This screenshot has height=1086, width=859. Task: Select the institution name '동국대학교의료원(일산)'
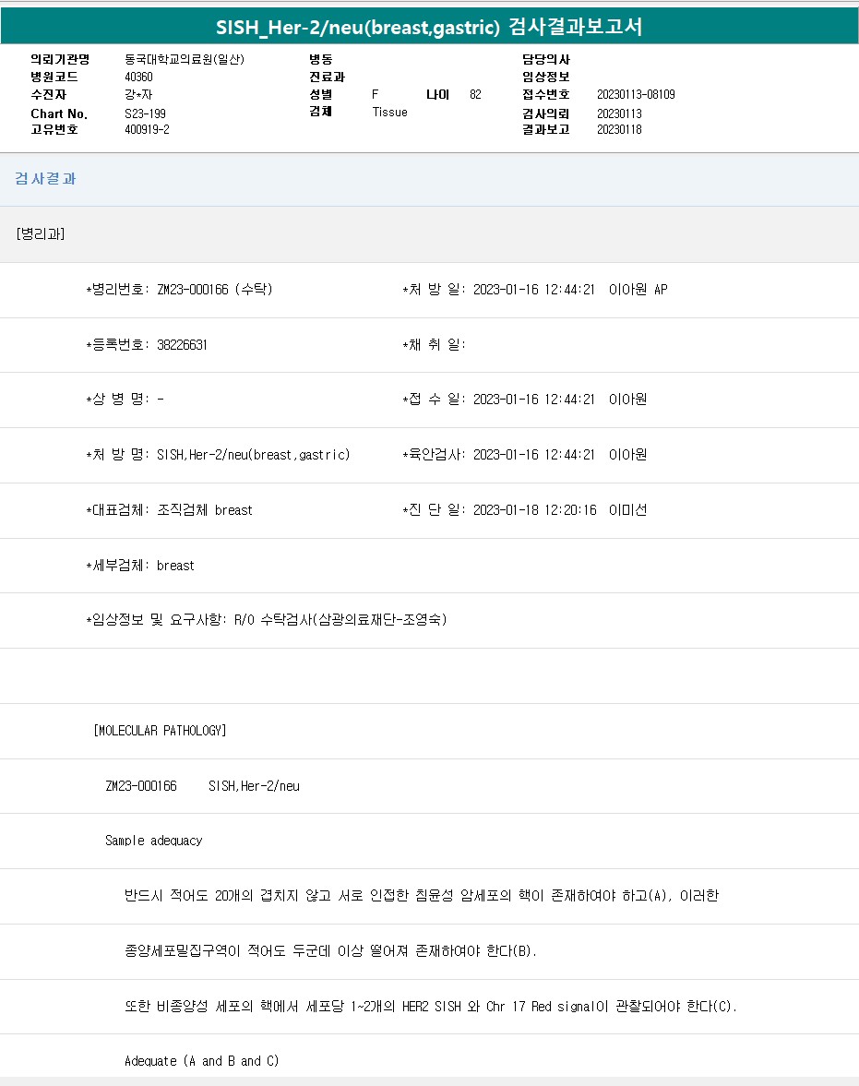pyautogui.click(x=185, y=60)
